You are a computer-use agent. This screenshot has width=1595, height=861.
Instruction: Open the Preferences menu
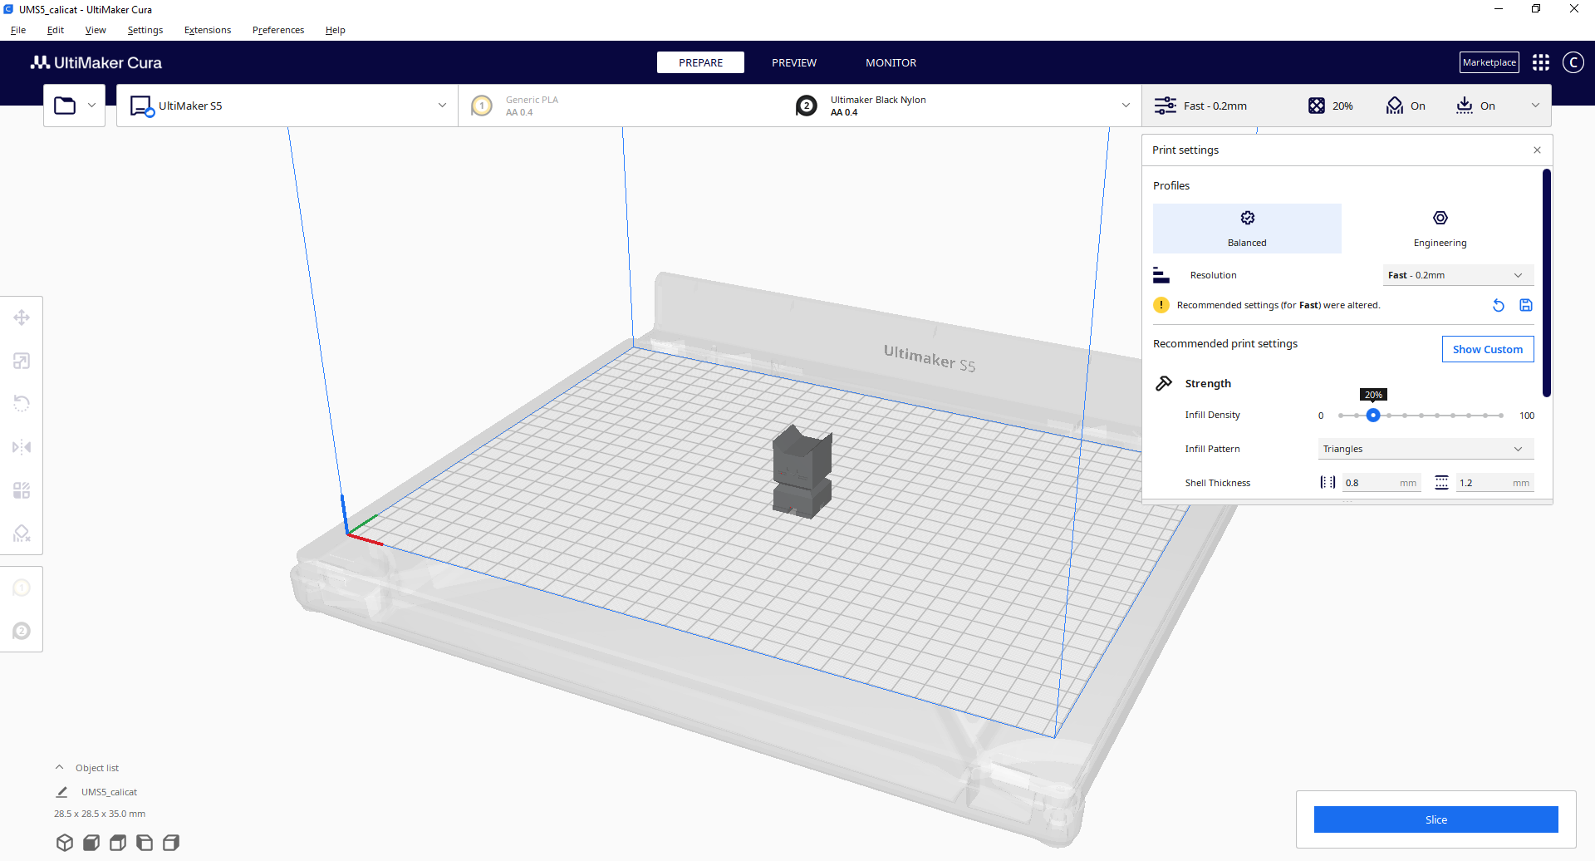[x=278, y=30]
